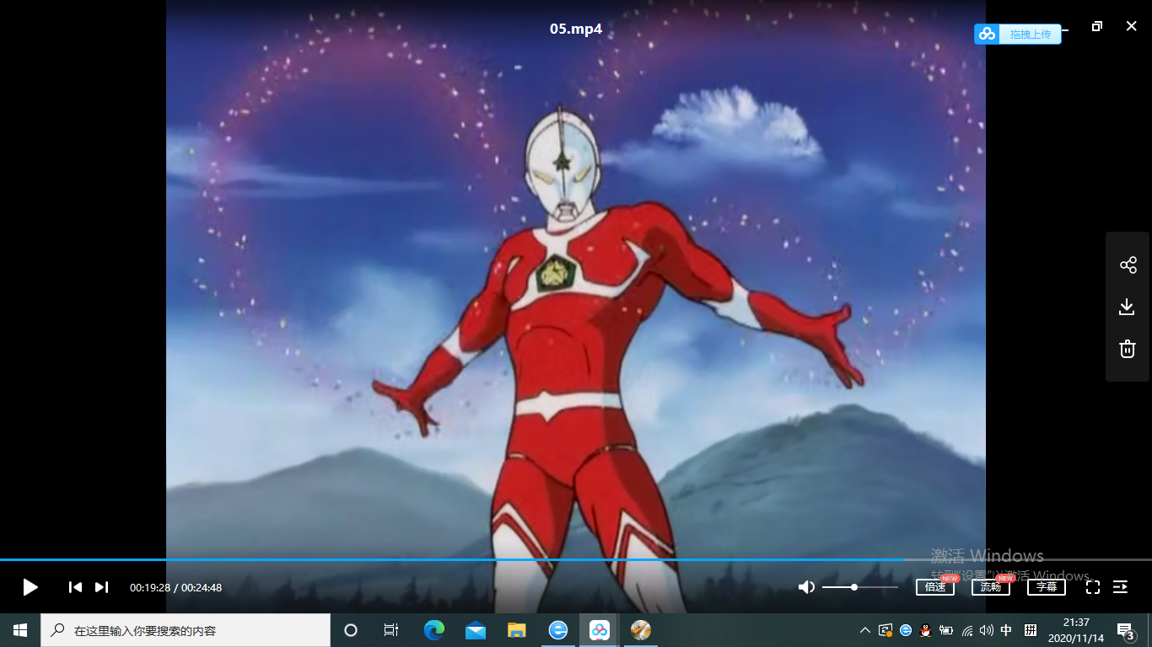1152x647 pixels.
Task: Switch the 拼 IME input method icon
Action: [1030, 630]
